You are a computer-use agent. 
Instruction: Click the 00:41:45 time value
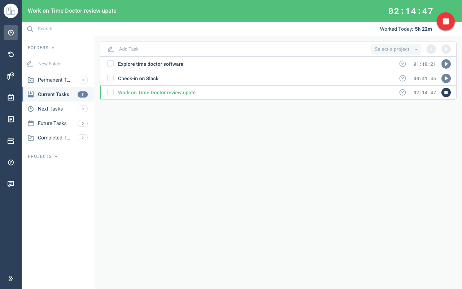point(424,78)
